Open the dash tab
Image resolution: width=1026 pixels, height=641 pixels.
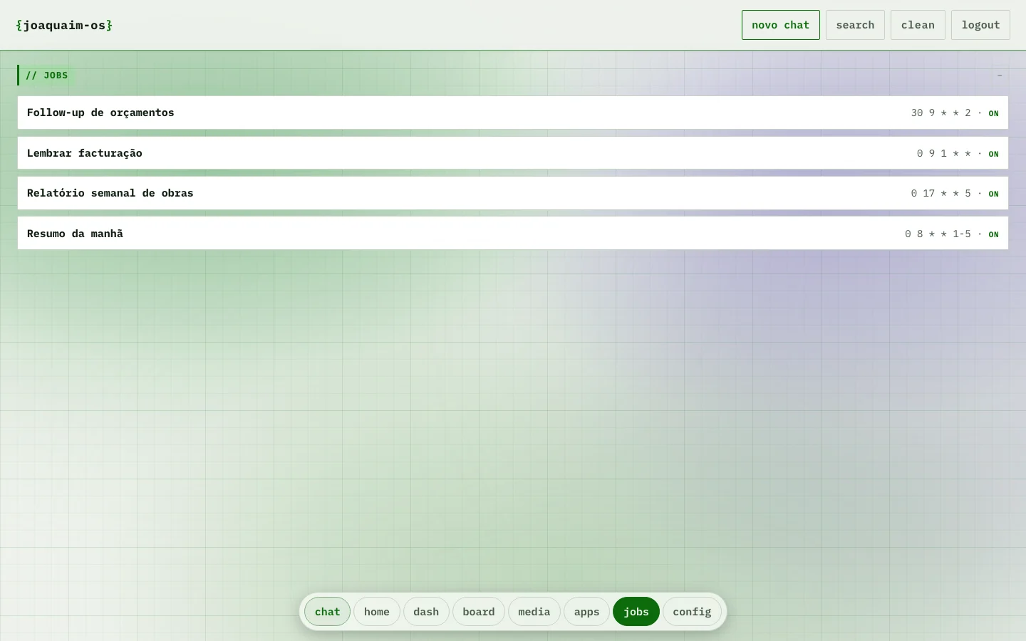(x=426, y=612)
